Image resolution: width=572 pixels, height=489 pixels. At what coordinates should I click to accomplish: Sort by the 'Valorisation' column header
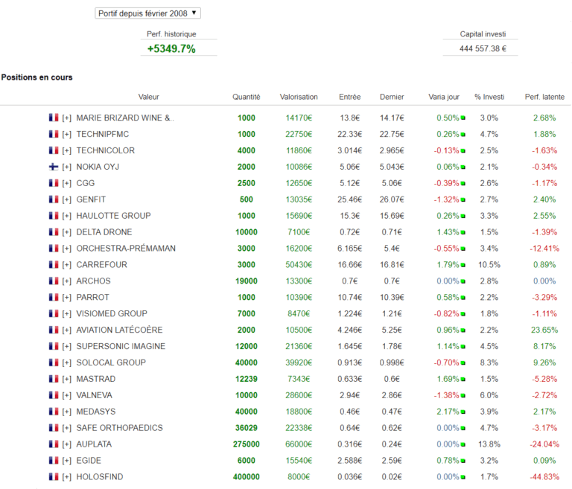(299, 97)
